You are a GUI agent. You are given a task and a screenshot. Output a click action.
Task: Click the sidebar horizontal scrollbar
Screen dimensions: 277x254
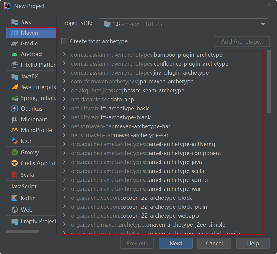[x=22, y=232]
